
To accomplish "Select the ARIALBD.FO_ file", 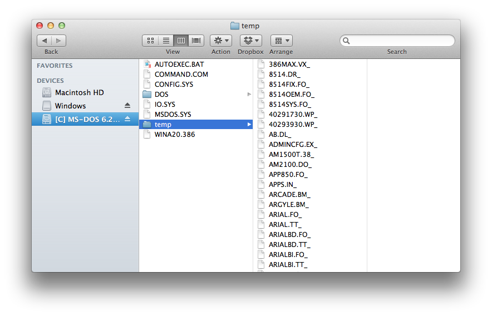I will coord(310,235).
